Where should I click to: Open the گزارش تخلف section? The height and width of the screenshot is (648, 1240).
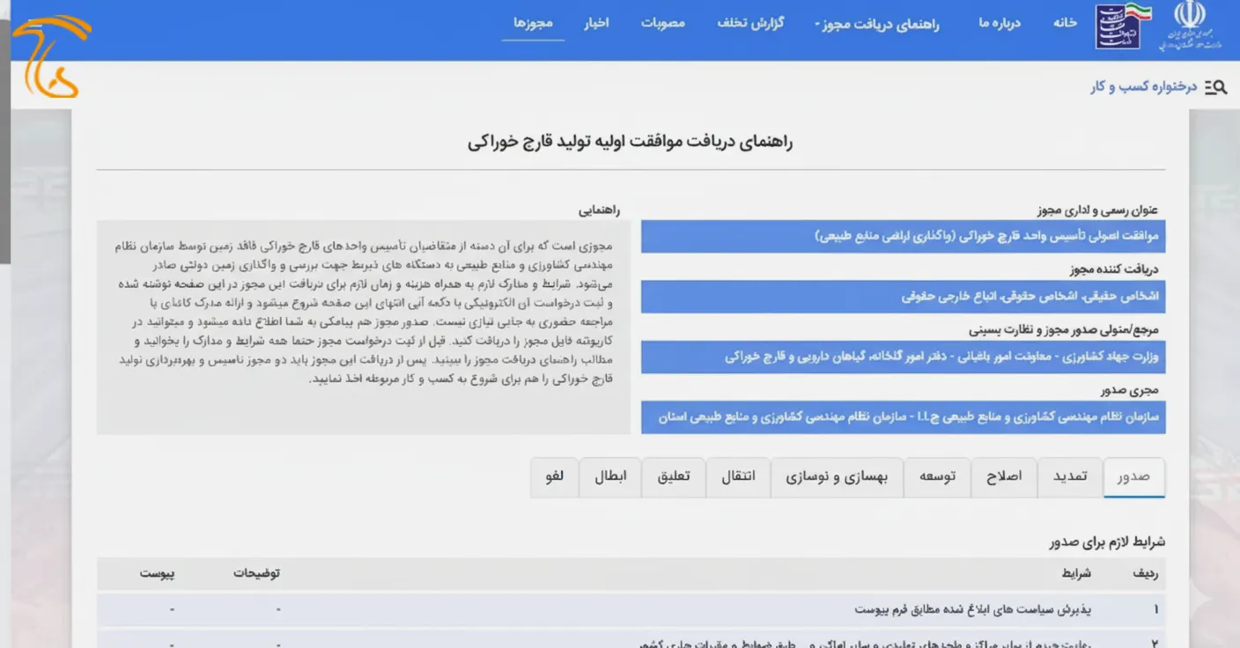point(750,26)
